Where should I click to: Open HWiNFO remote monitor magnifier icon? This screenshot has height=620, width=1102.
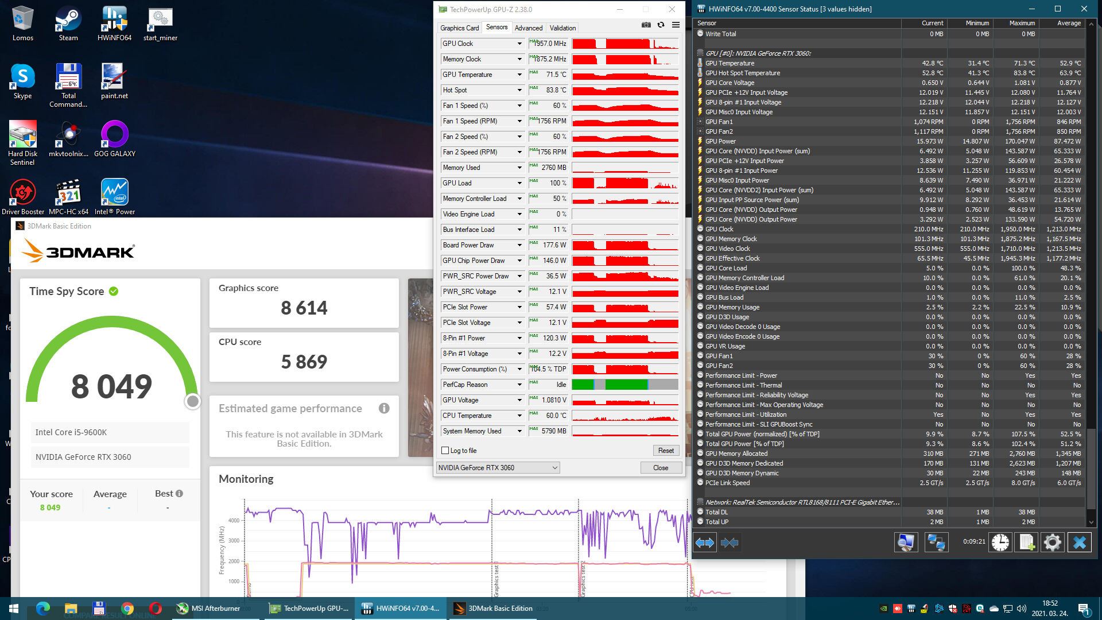pyautogui.click(x=906, y=542)
